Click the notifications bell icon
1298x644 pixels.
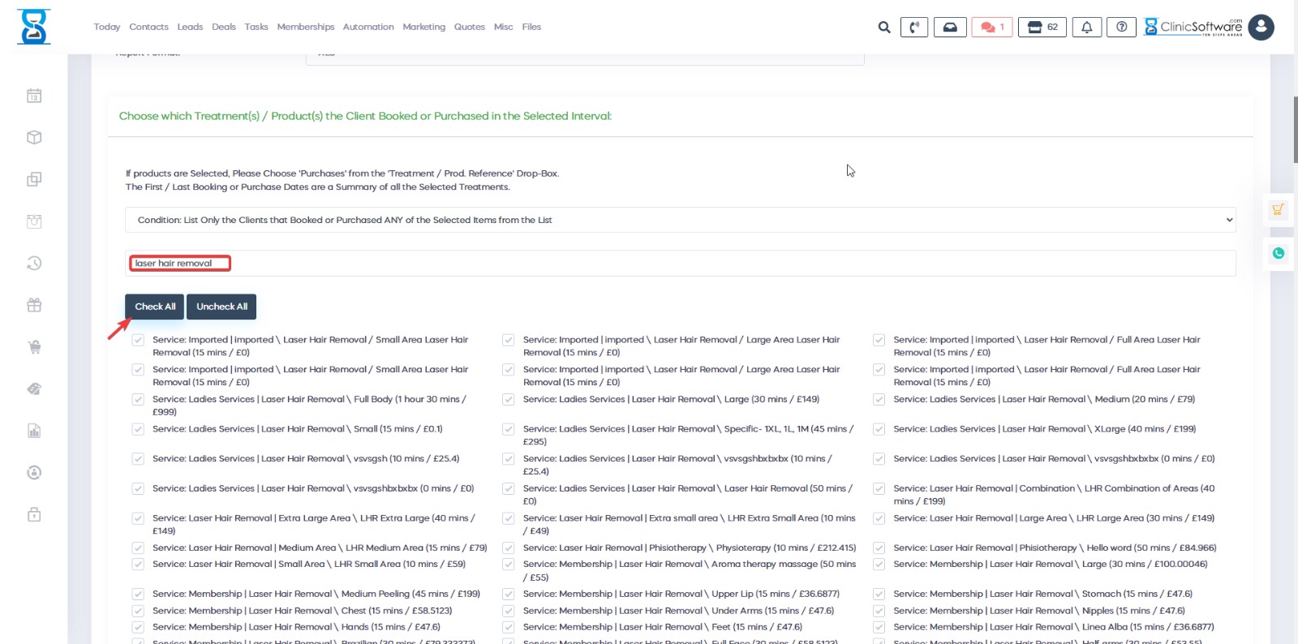1086,28
